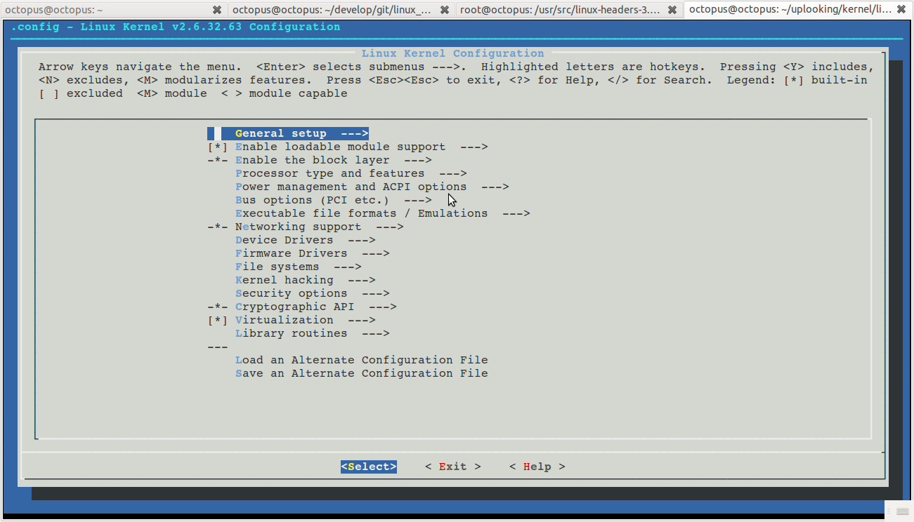The image size is (914, 522).
Task: Choose Save an Alternate Configuration File
Action: (x=362, y=373)
